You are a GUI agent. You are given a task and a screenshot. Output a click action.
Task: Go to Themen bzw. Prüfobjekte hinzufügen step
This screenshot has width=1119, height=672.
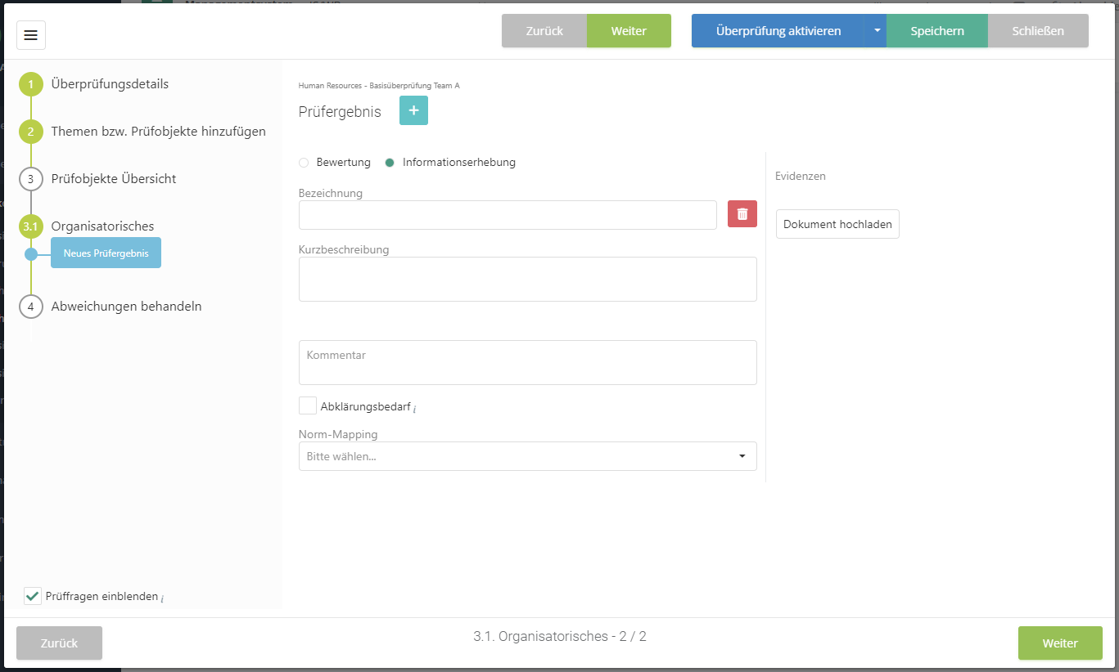coord(158,132)
